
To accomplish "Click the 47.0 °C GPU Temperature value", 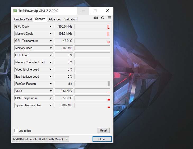I will coord(64,41).
